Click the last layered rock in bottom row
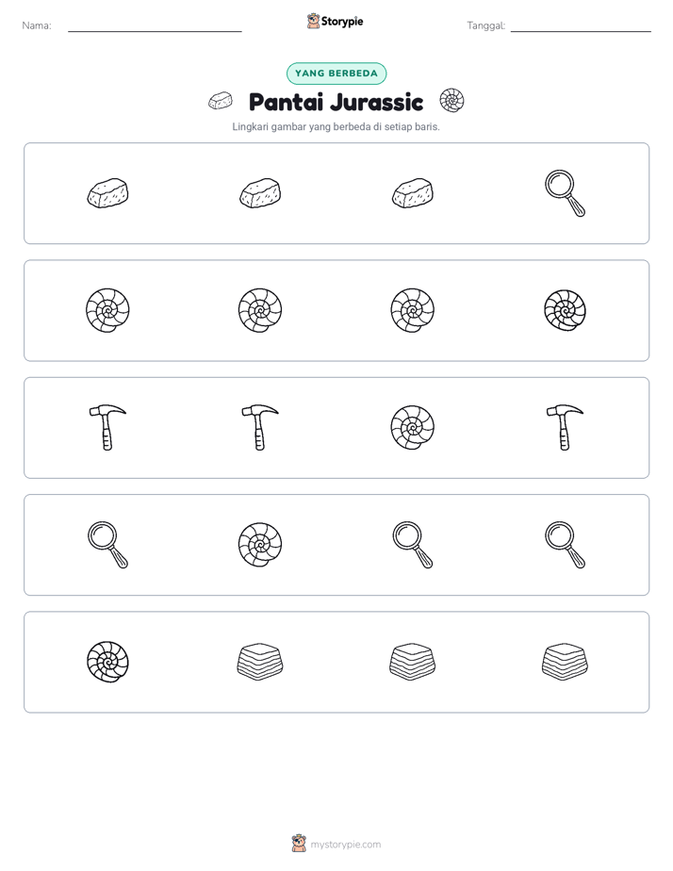The height and width of the screenshot is (871, 673). [x=565, y=662]
